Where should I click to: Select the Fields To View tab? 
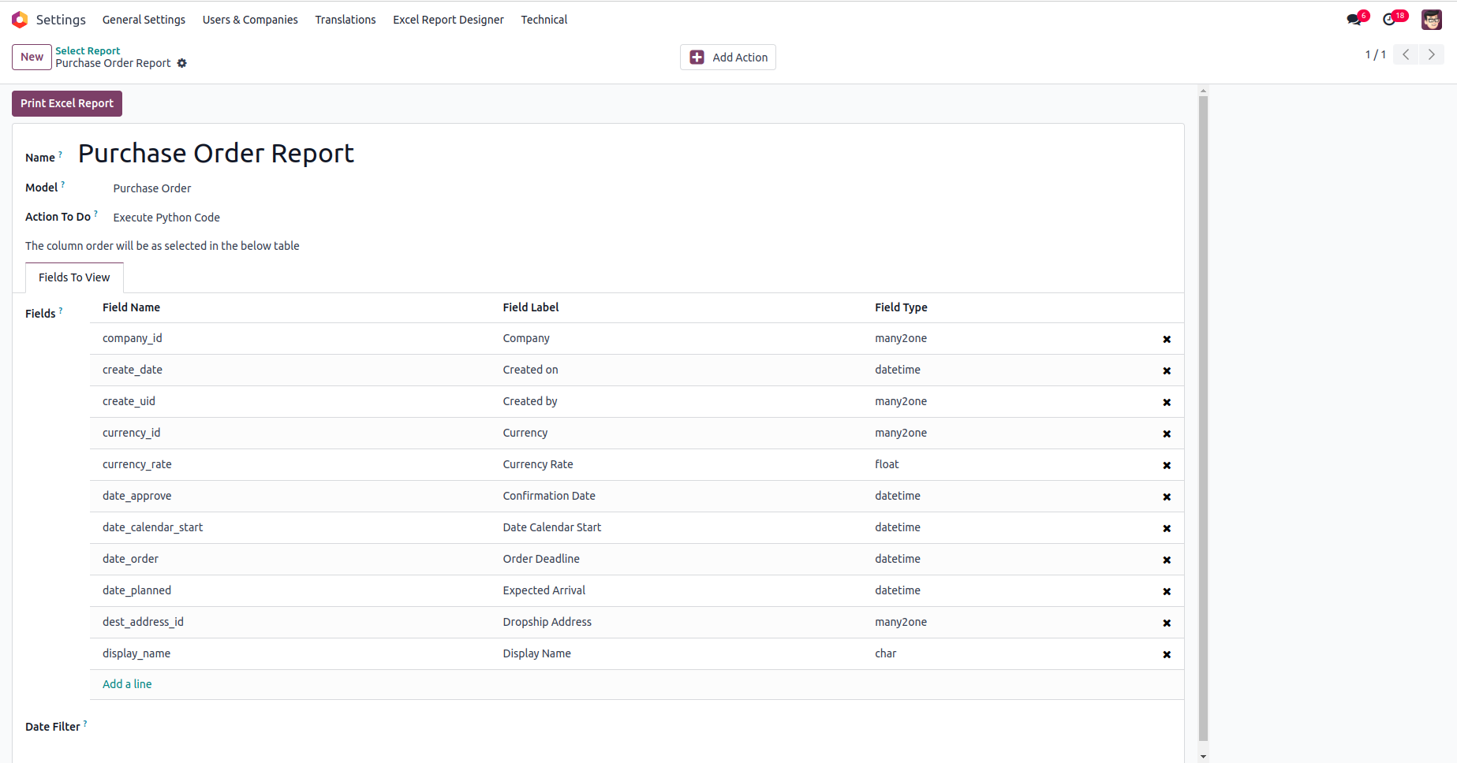[x=74, y=277]
